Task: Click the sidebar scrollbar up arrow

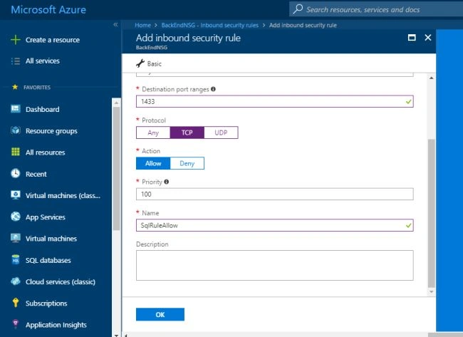Action: click(116, 103)
